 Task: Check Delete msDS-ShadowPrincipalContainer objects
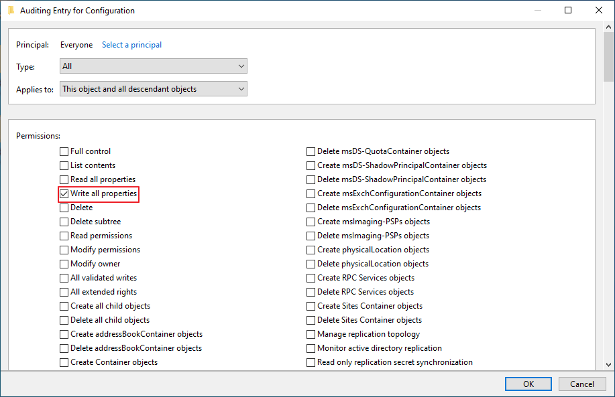[311, 179]
